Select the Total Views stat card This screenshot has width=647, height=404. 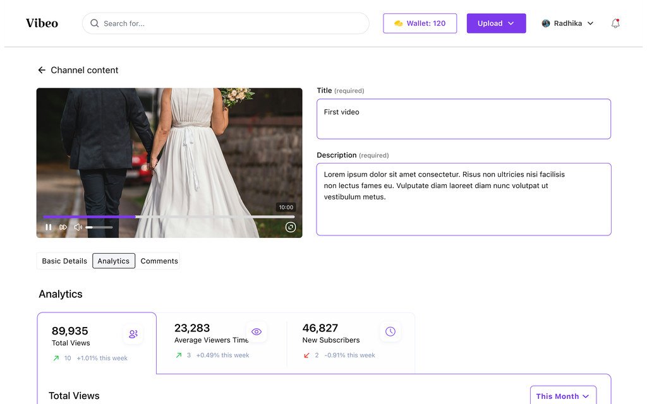pyautogui.click(x=97, y=343)
